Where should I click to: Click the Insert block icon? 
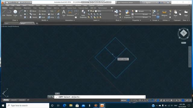coord(116,13)
